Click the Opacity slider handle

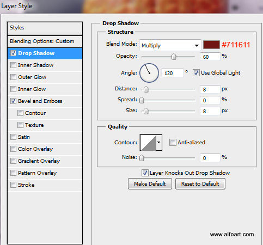click(x=174, y=57)
